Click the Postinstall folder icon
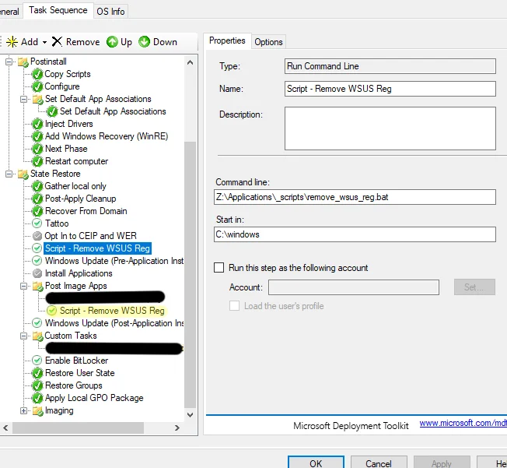507x468 pixels. 23,62
